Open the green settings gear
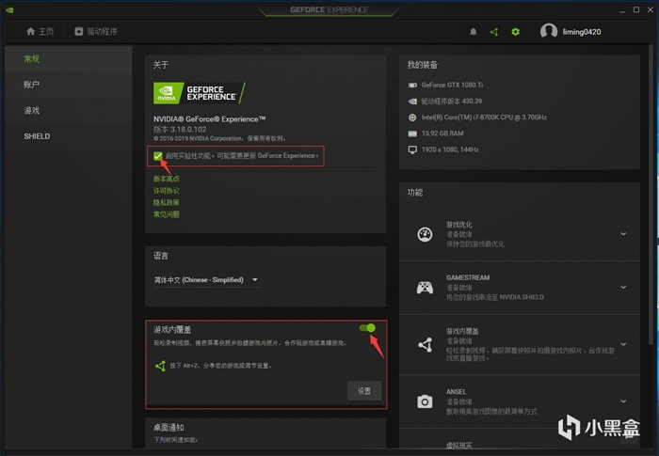 pyautogui.click(x=515, y=32)
